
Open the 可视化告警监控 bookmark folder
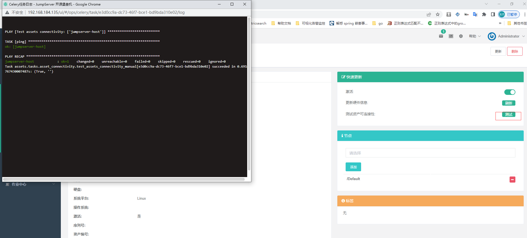point(311,23)
